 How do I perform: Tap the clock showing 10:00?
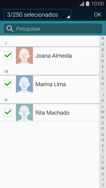(97, 4)
